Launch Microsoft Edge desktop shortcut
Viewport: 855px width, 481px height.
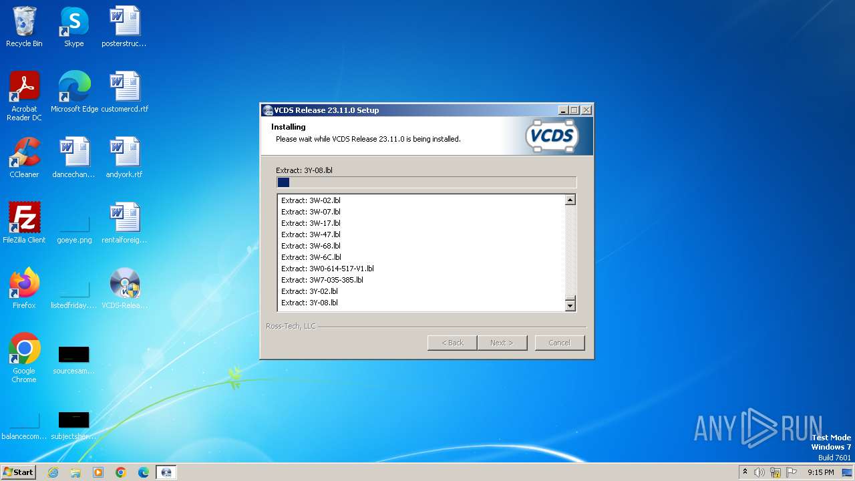[x=74, y=92]
